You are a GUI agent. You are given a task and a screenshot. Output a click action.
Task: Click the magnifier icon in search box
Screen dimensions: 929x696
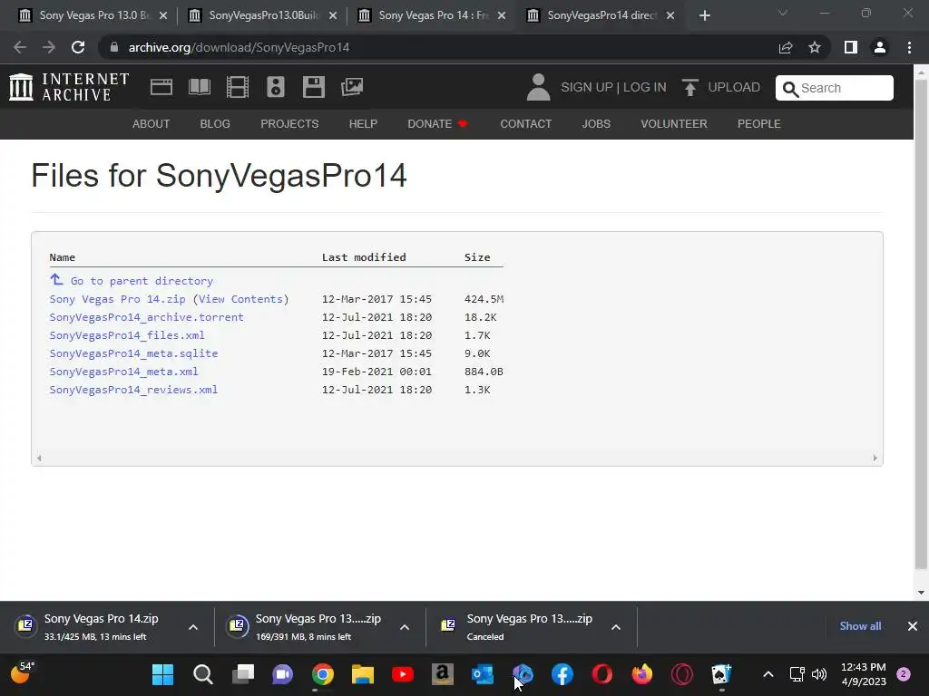(x=790, y=89)
